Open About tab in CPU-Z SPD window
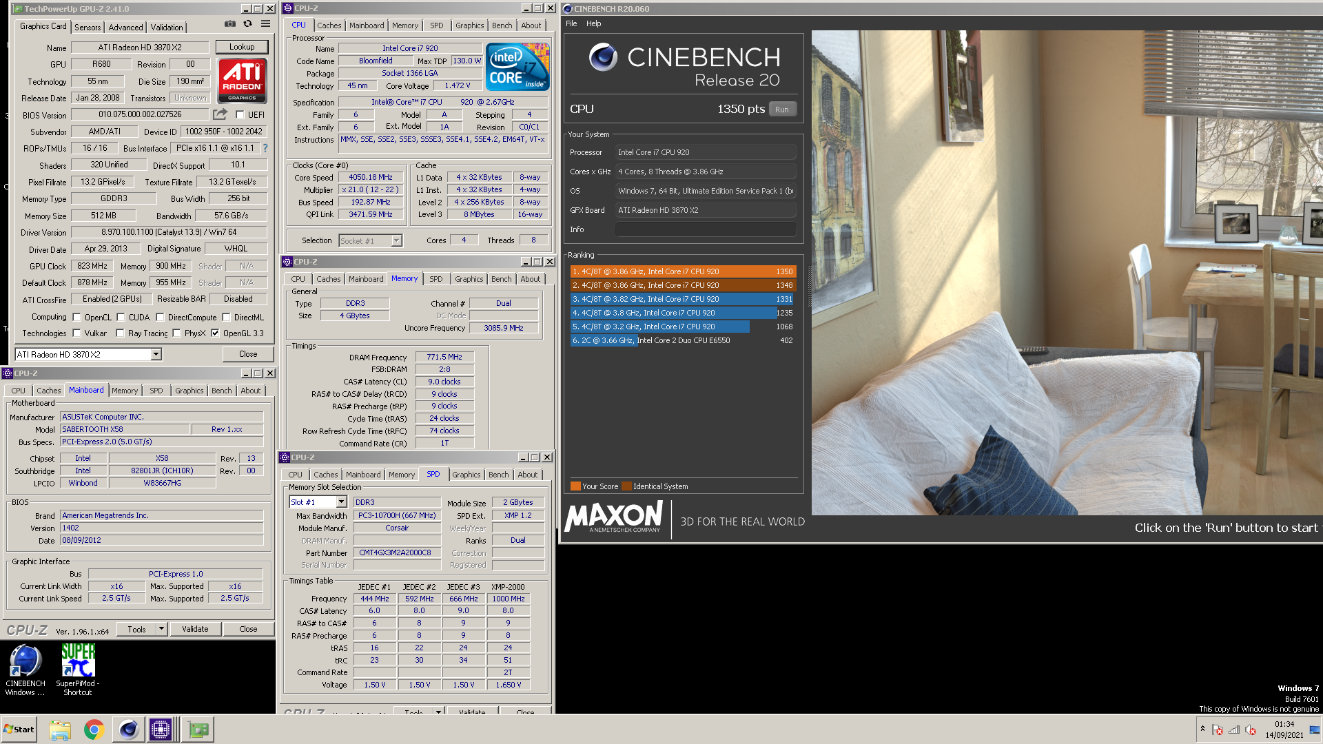The width and height of the screenshot is (1323, 744). click(x=527, y=475)
